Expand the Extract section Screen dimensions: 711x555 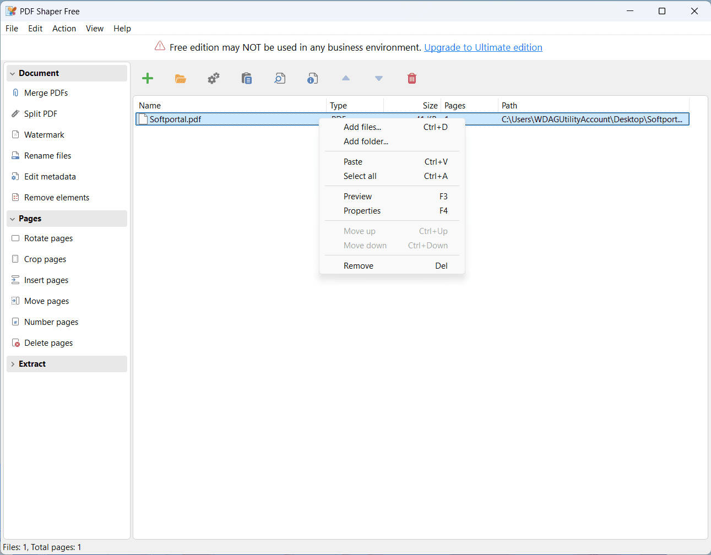click(x=67, y=364)
